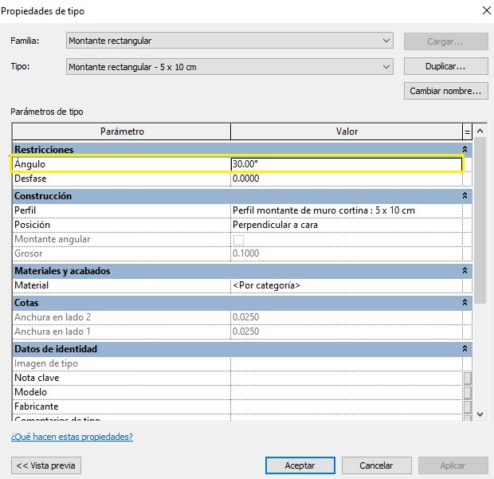The height and width of the screenshot is (479, 494).
Task: Click the scrollbar down arrow in parameter list
Action: click(x=480, y=414)
